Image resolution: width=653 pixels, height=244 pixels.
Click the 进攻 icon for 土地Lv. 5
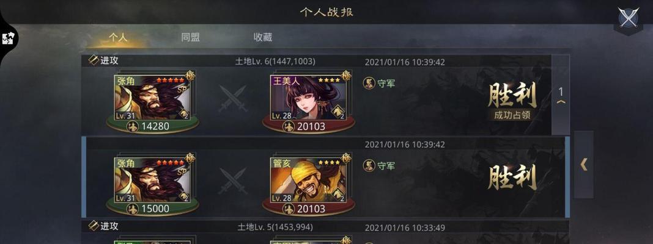[x=94, y=226]
